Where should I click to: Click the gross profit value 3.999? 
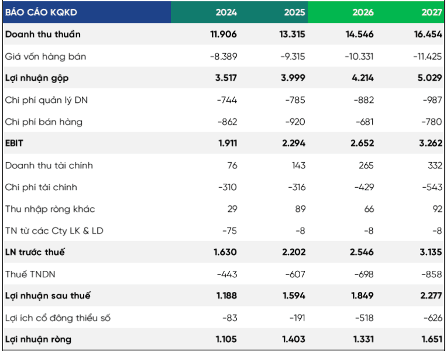coord(293,78)
